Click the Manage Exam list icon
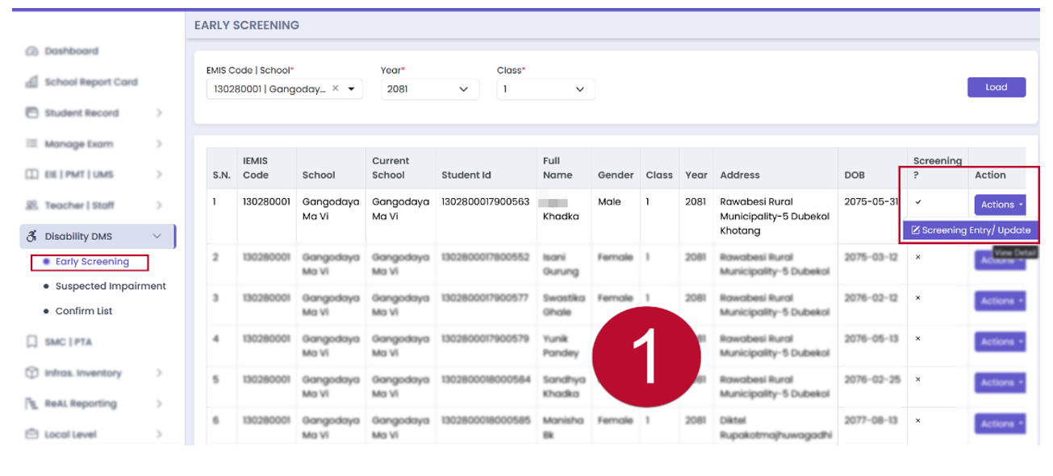 32,143
